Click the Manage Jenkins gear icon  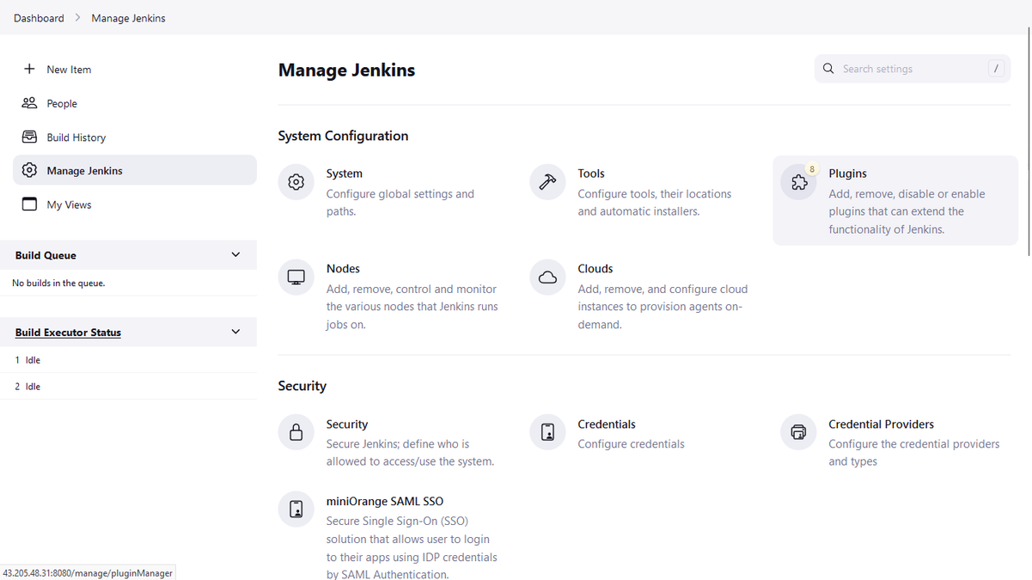point(29,170)
